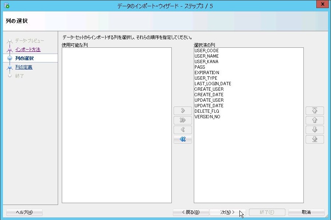Select the VERSION_NO column entry
The image size is (331, 220).
pos(207,117)
